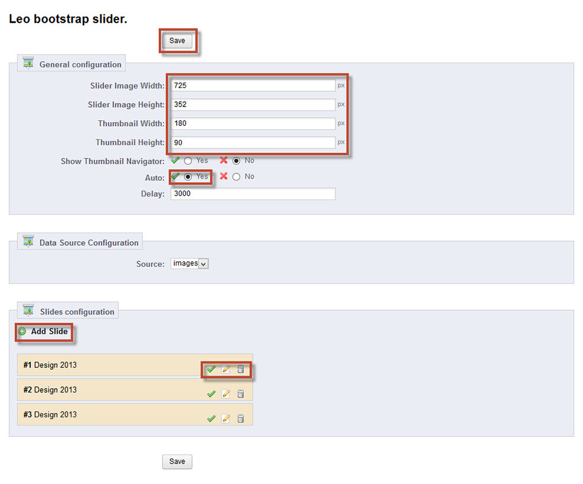Edit slide #3 Design 2013 pencil icon
The image size is (583, 484).
point(225,419)
